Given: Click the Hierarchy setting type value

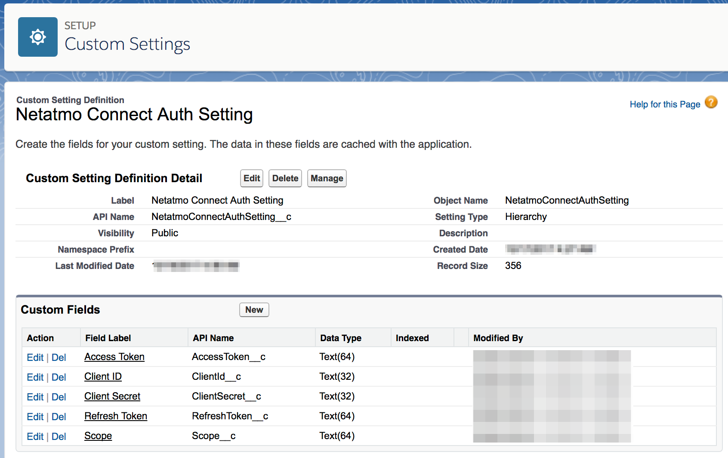Looking at the screenshot, I should (x=526, y=217).
